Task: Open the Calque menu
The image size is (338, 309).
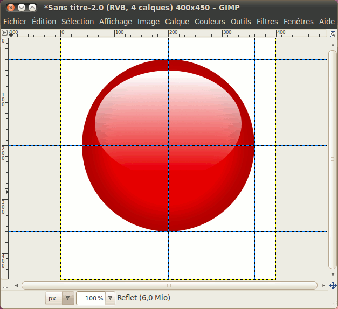Action: click(177, 22)
